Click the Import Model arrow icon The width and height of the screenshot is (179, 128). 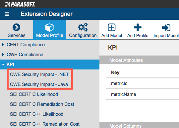pyautogui.click(x=166, y=27)
